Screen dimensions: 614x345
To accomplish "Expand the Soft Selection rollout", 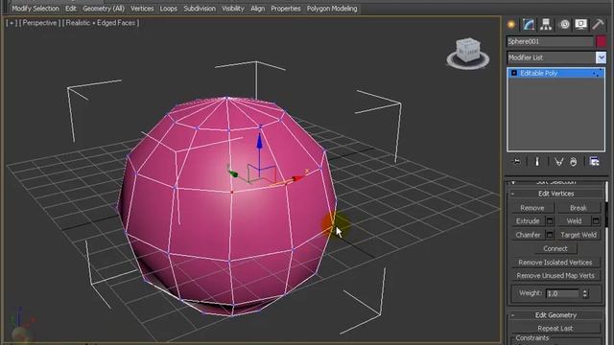I will pos(555,182).
